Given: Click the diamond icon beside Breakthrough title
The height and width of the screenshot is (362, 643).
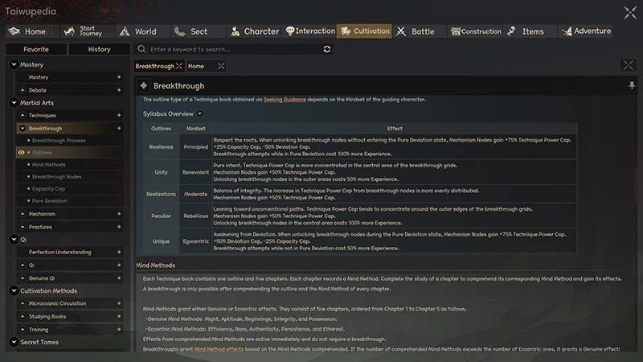Looking at the screenshot, I should click(144, 85).
